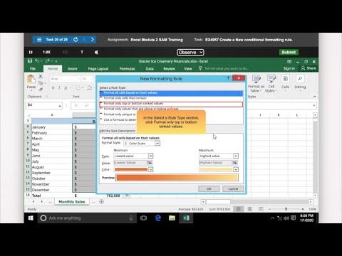Image resolution: width=342 pixels, height=256 pixels.
Task: Open the Formulas tab
Action: point(127,69)
